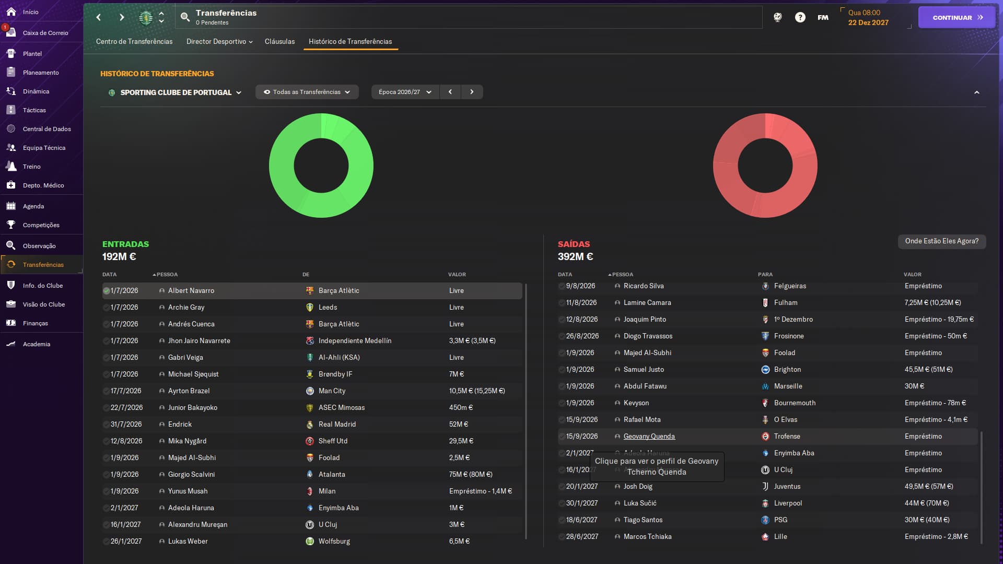Screen dimensions: 1003x564
Task: Open the Caixa de Correio inbox icon
Action: (11, 32)
